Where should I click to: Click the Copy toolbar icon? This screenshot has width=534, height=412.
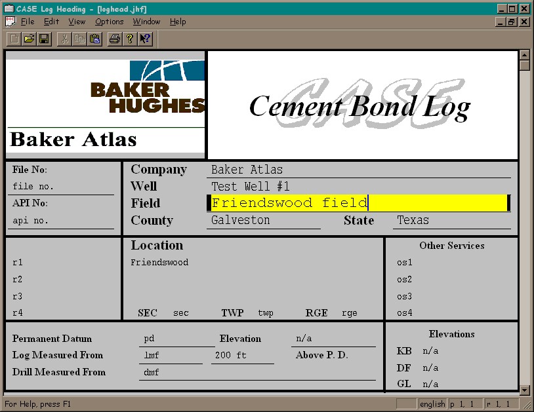click(x=79, y=39)
